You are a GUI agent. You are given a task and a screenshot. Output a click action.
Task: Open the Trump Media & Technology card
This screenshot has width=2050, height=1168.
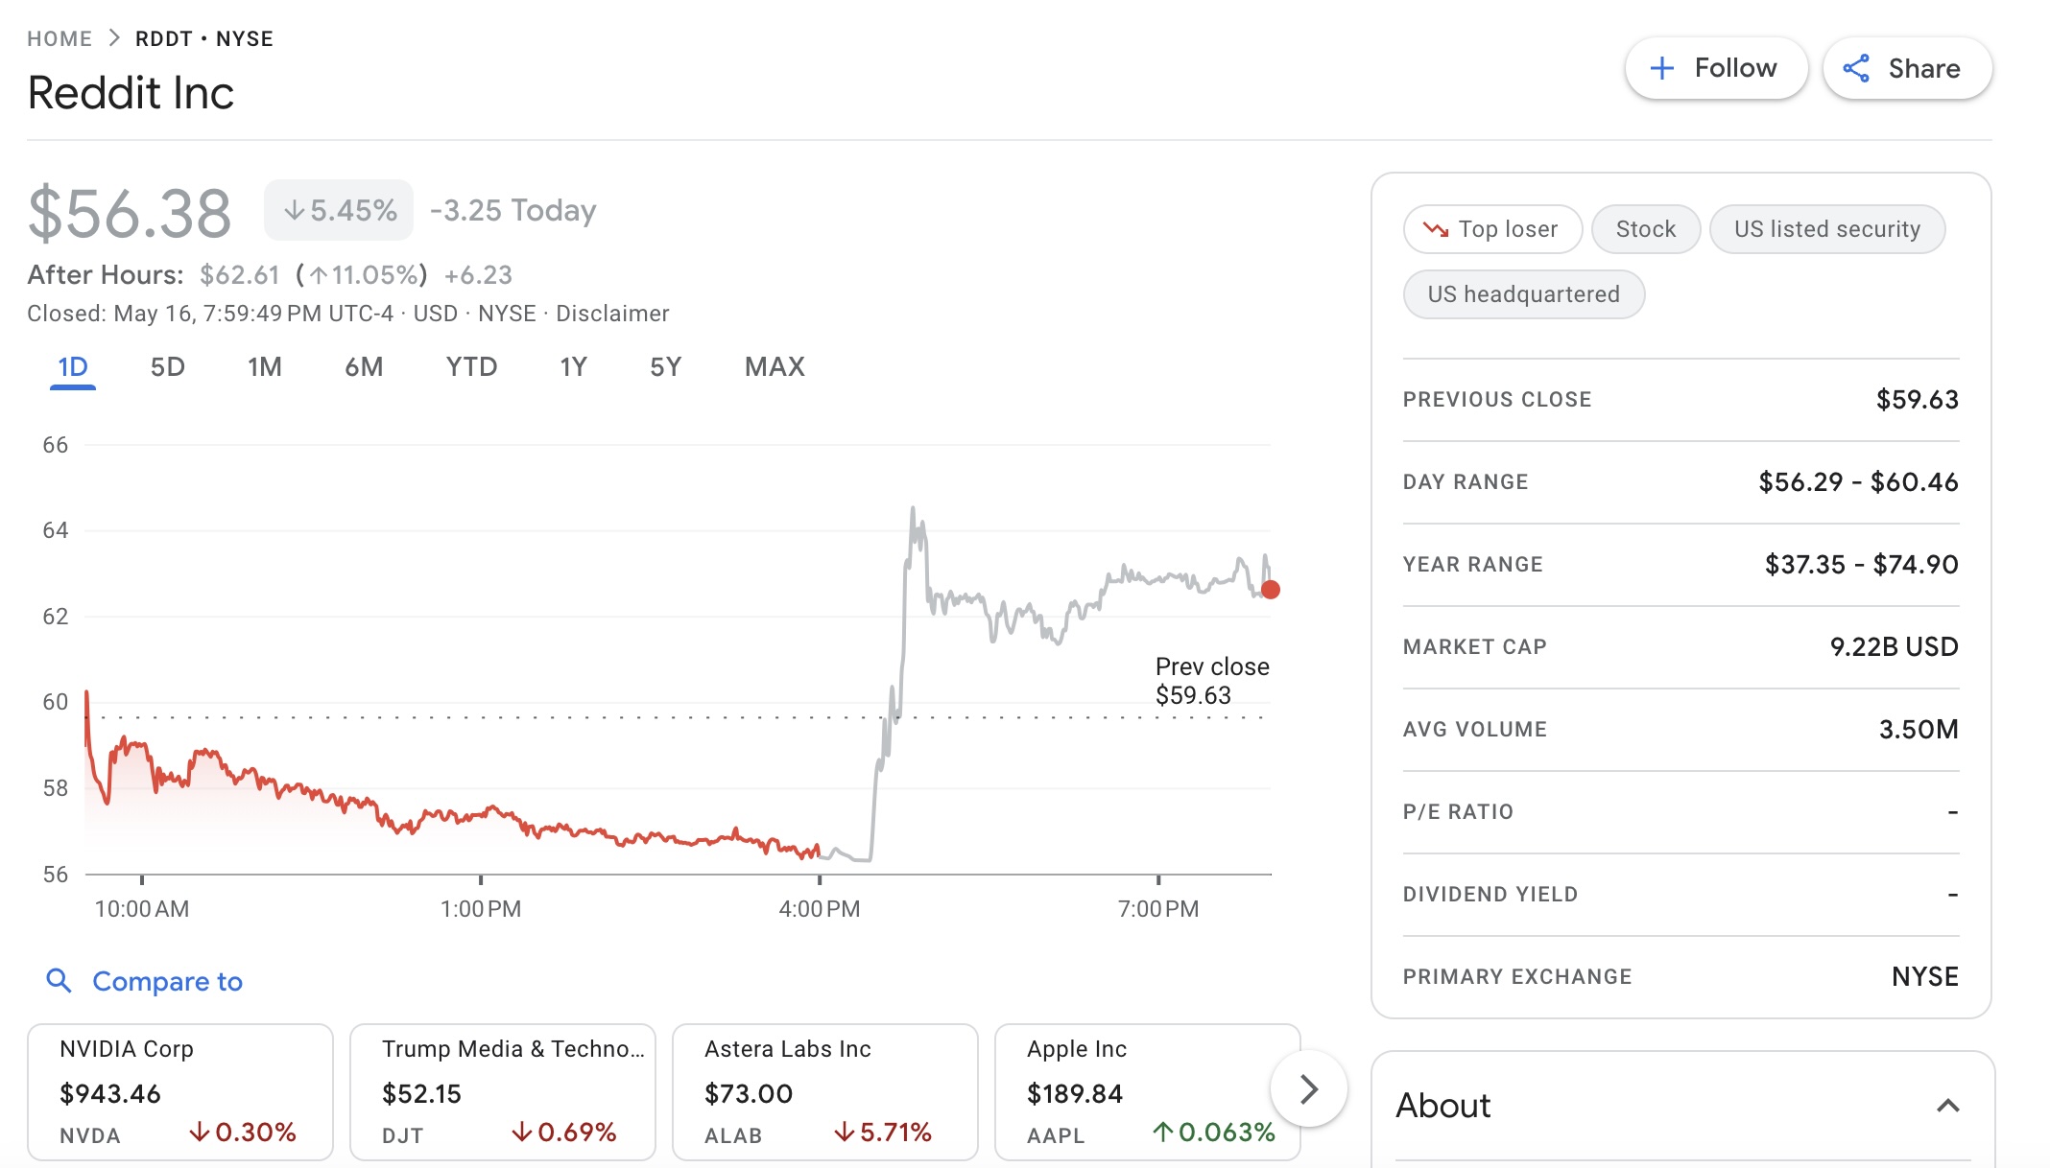tap(503, 1091)
